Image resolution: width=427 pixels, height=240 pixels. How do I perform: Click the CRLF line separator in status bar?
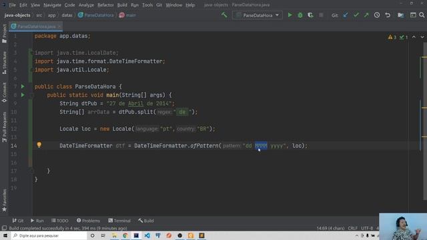[x=353, y=228]
